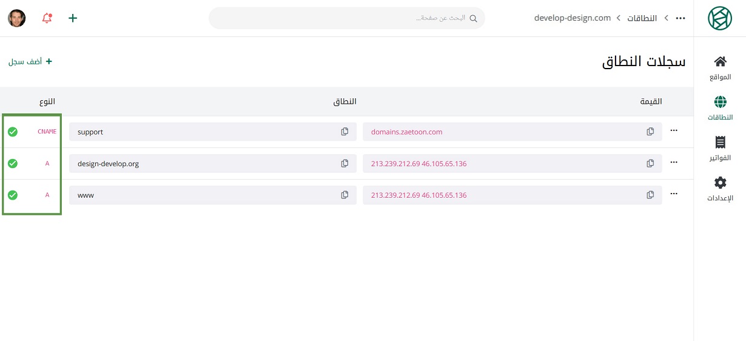Image resolution: width=746 pixels, height=341 pixels.
Task: Go to المواقع in sidebar
Action: pos(720,68)
